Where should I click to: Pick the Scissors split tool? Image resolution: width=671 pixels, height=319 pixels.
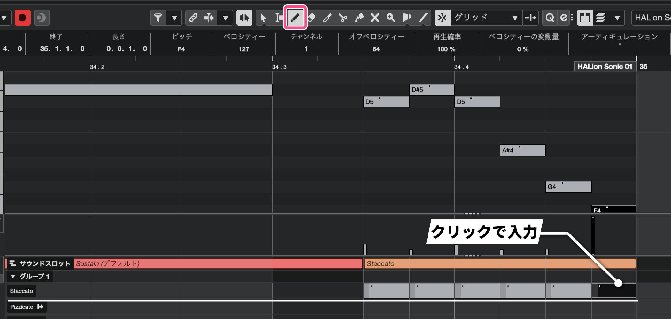343,18
